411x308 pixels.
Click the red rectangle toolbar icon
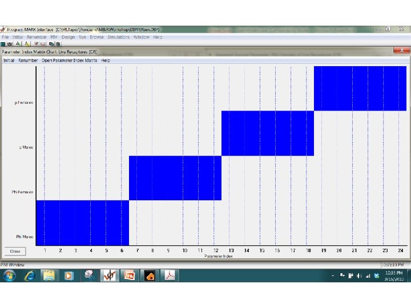(43, 44)
